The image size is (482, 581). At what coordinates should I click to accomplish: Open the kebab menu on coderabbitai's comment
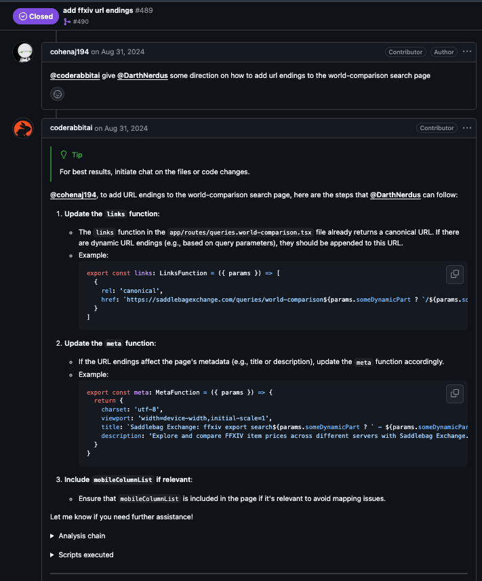[x=466, y=127]
